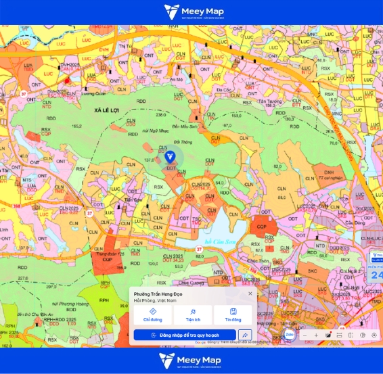
Task: Close the Phường Trần Hưng Đạo popup
Action: [x=250, y=294]
